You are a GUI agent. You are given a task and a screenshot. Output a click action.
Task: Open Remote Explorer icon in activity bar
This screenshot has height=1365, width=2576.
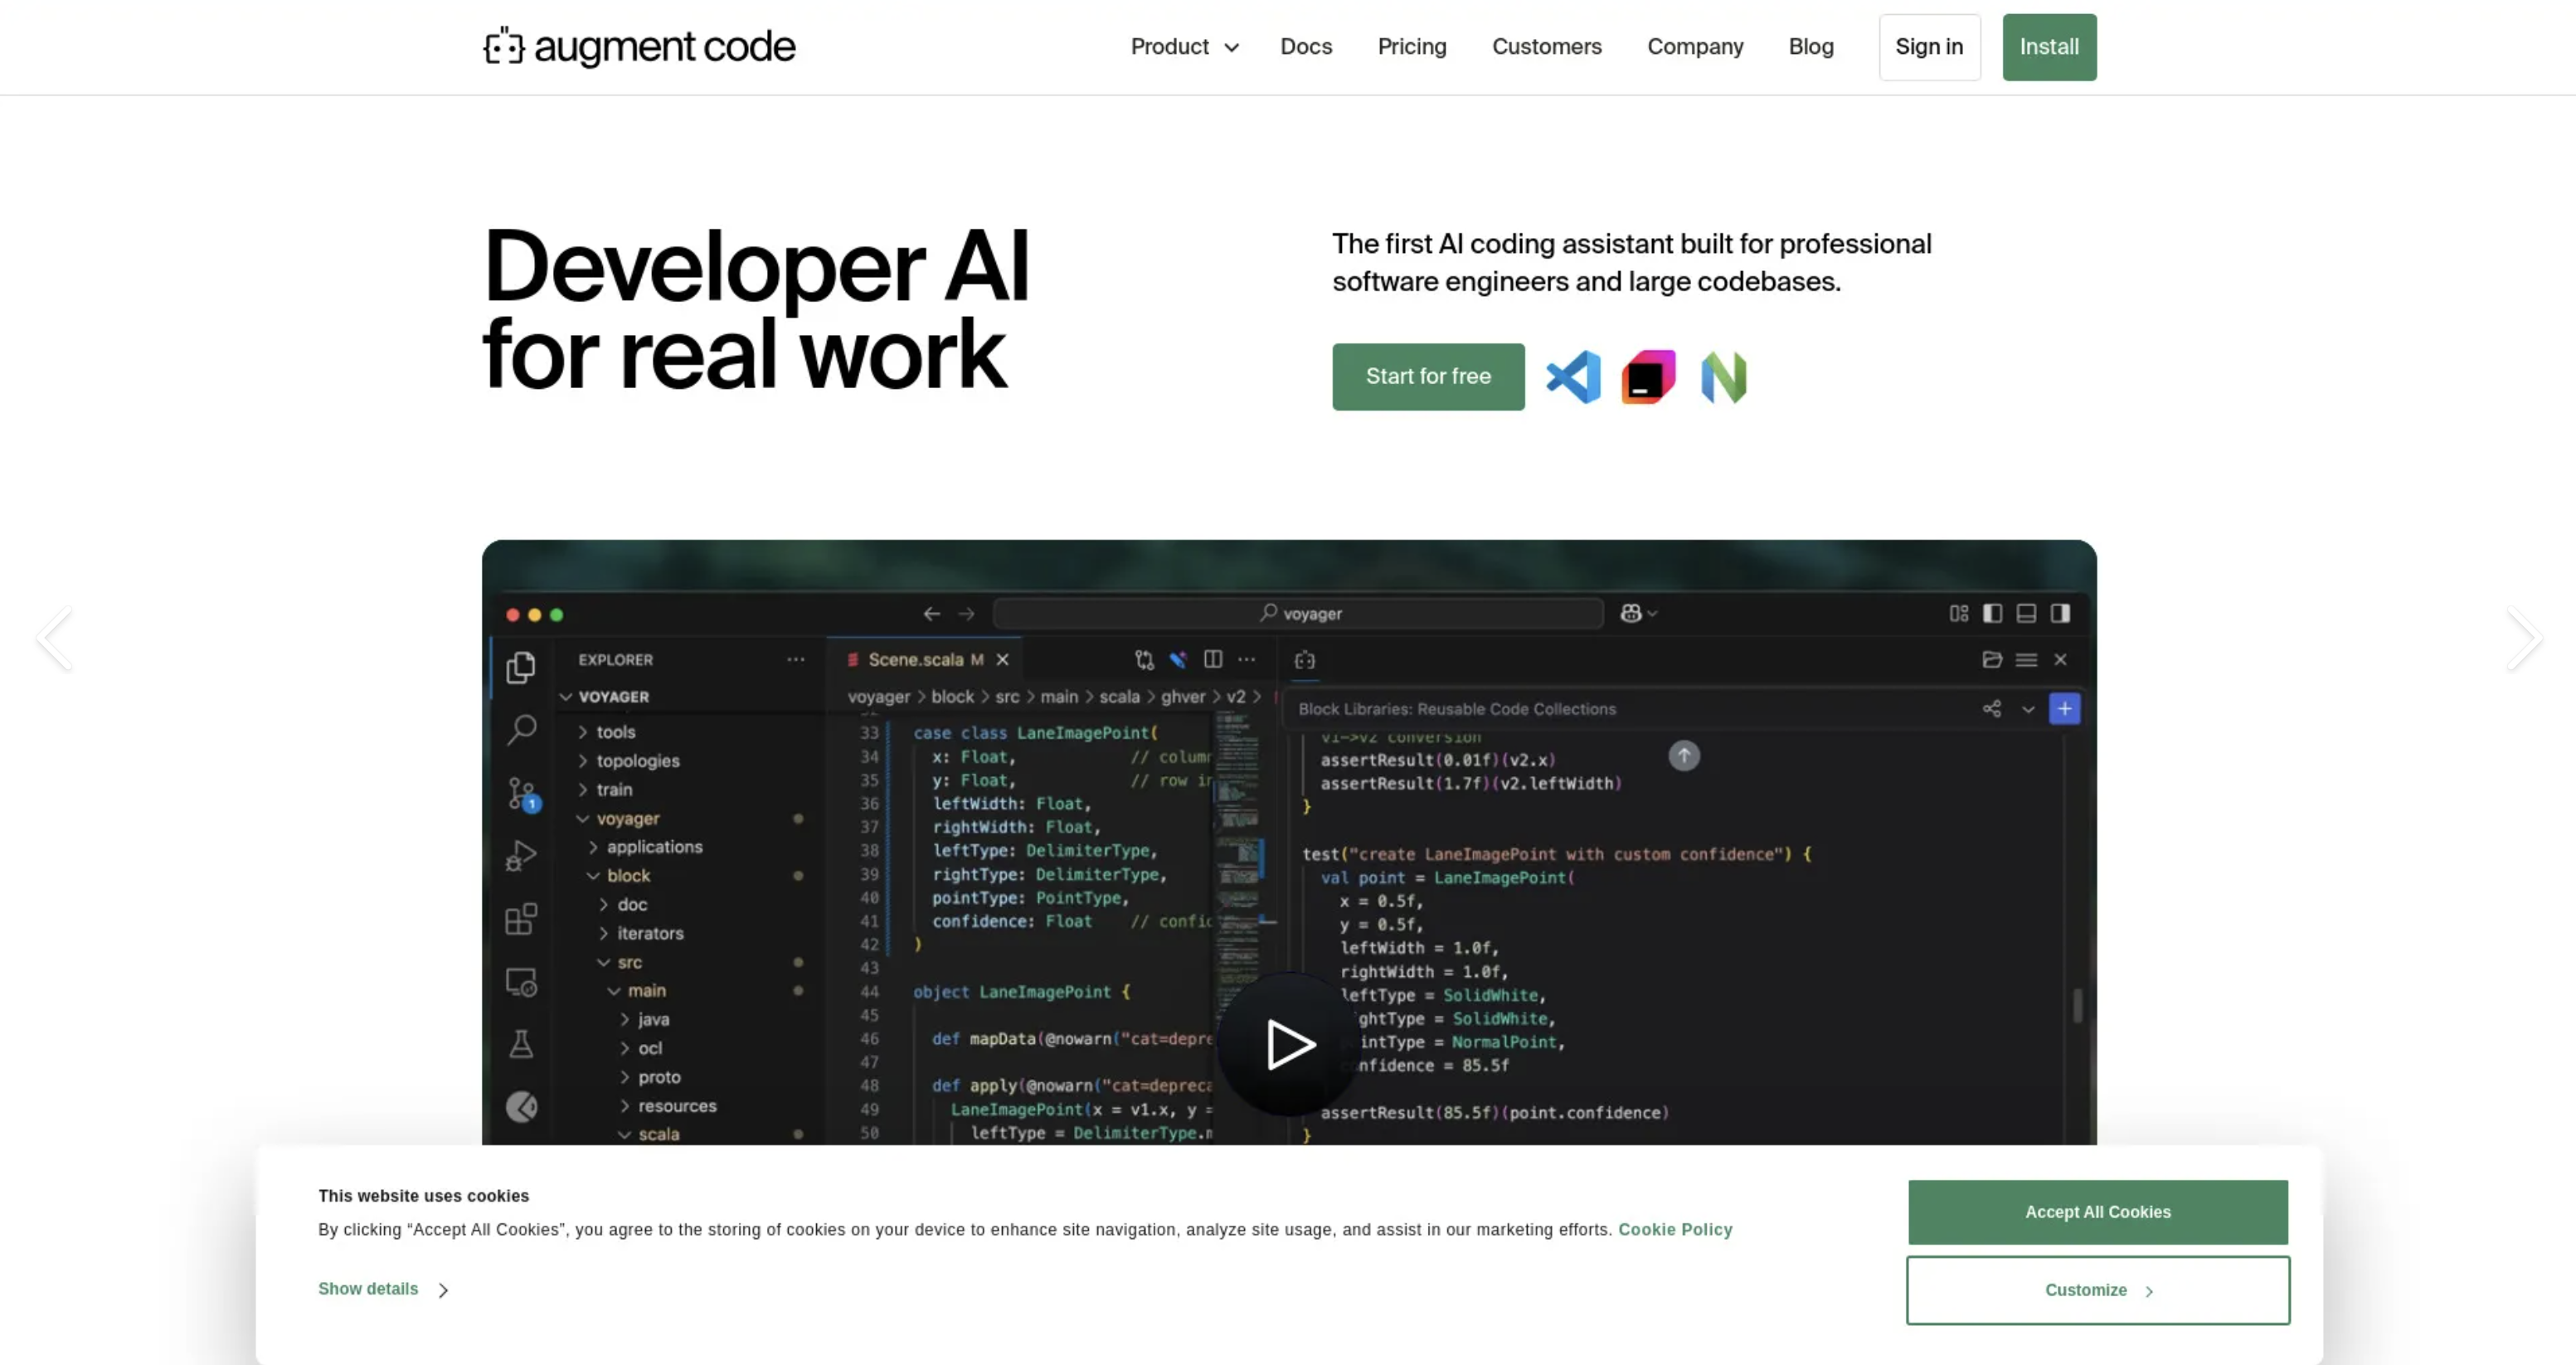(x=521, y=982)
